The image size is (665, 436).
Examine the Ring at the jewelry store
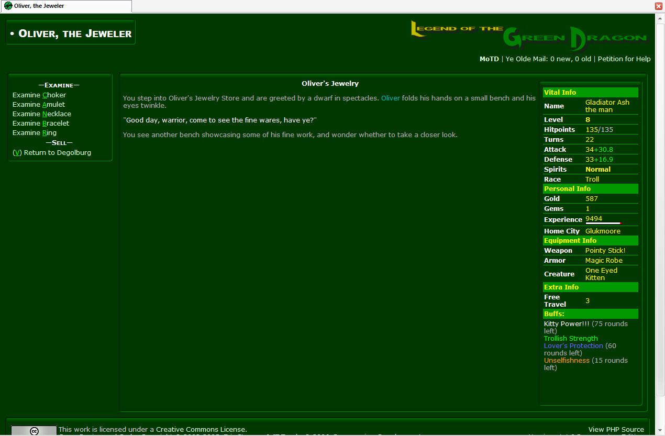[x=35, y=133]
